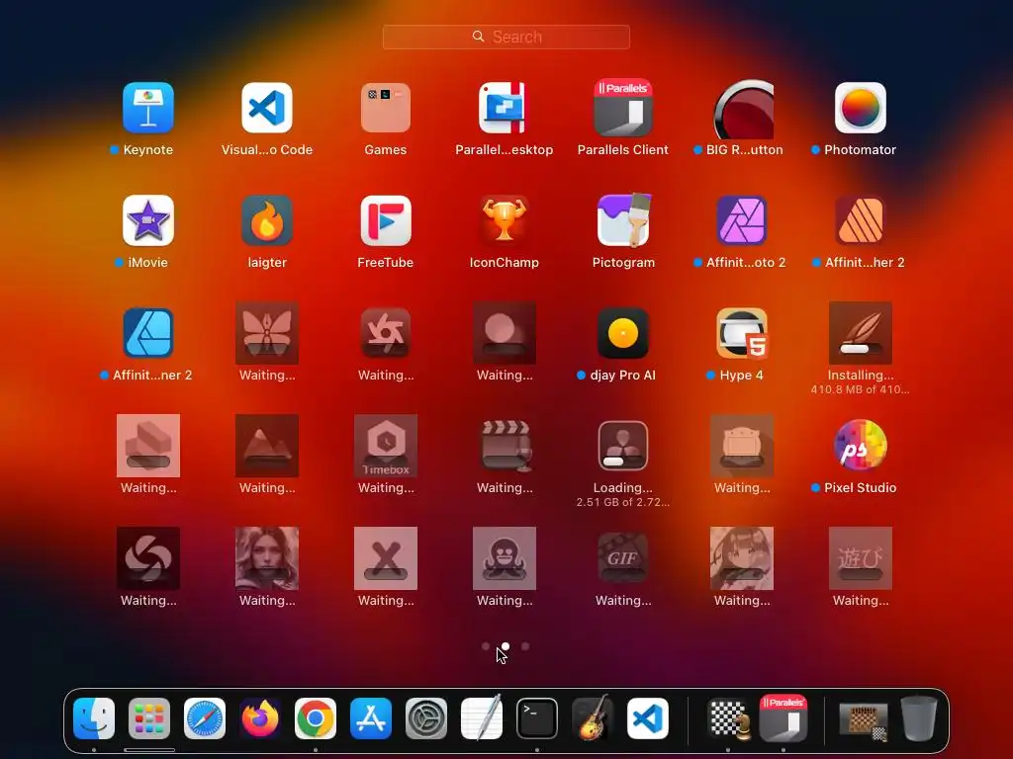Open TextEdit from the Dock
The width and height of the screenshot is (1013, 759).
point(482,717)
